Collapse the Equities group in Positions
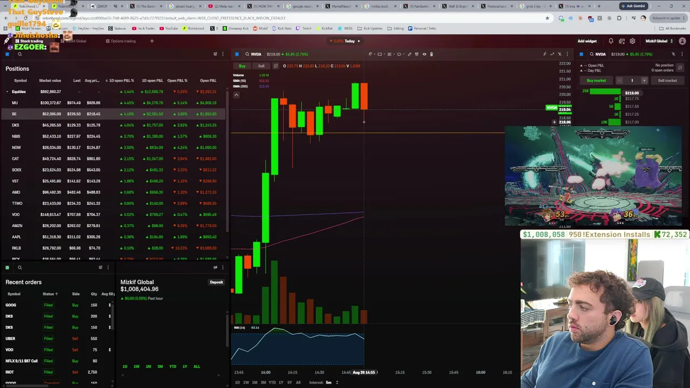The image size is (690, 388). pyautogui.click(x=7, y=92)
